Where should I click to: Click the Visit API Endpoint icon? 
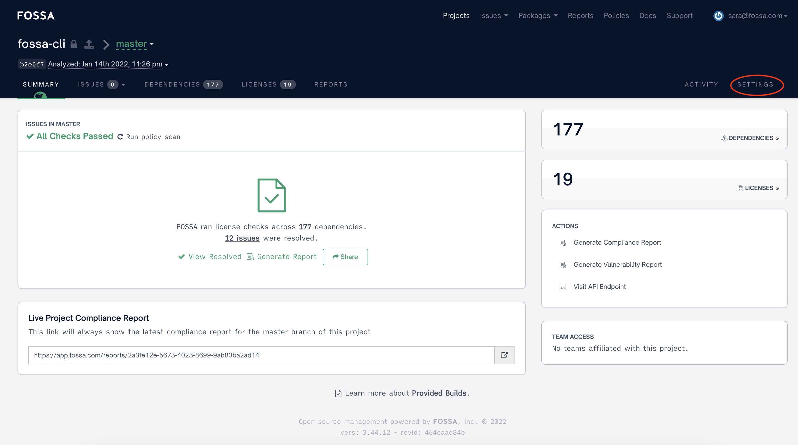pos(563,287)
